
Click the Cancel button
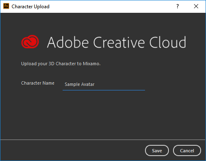click(x=187, y=151)
